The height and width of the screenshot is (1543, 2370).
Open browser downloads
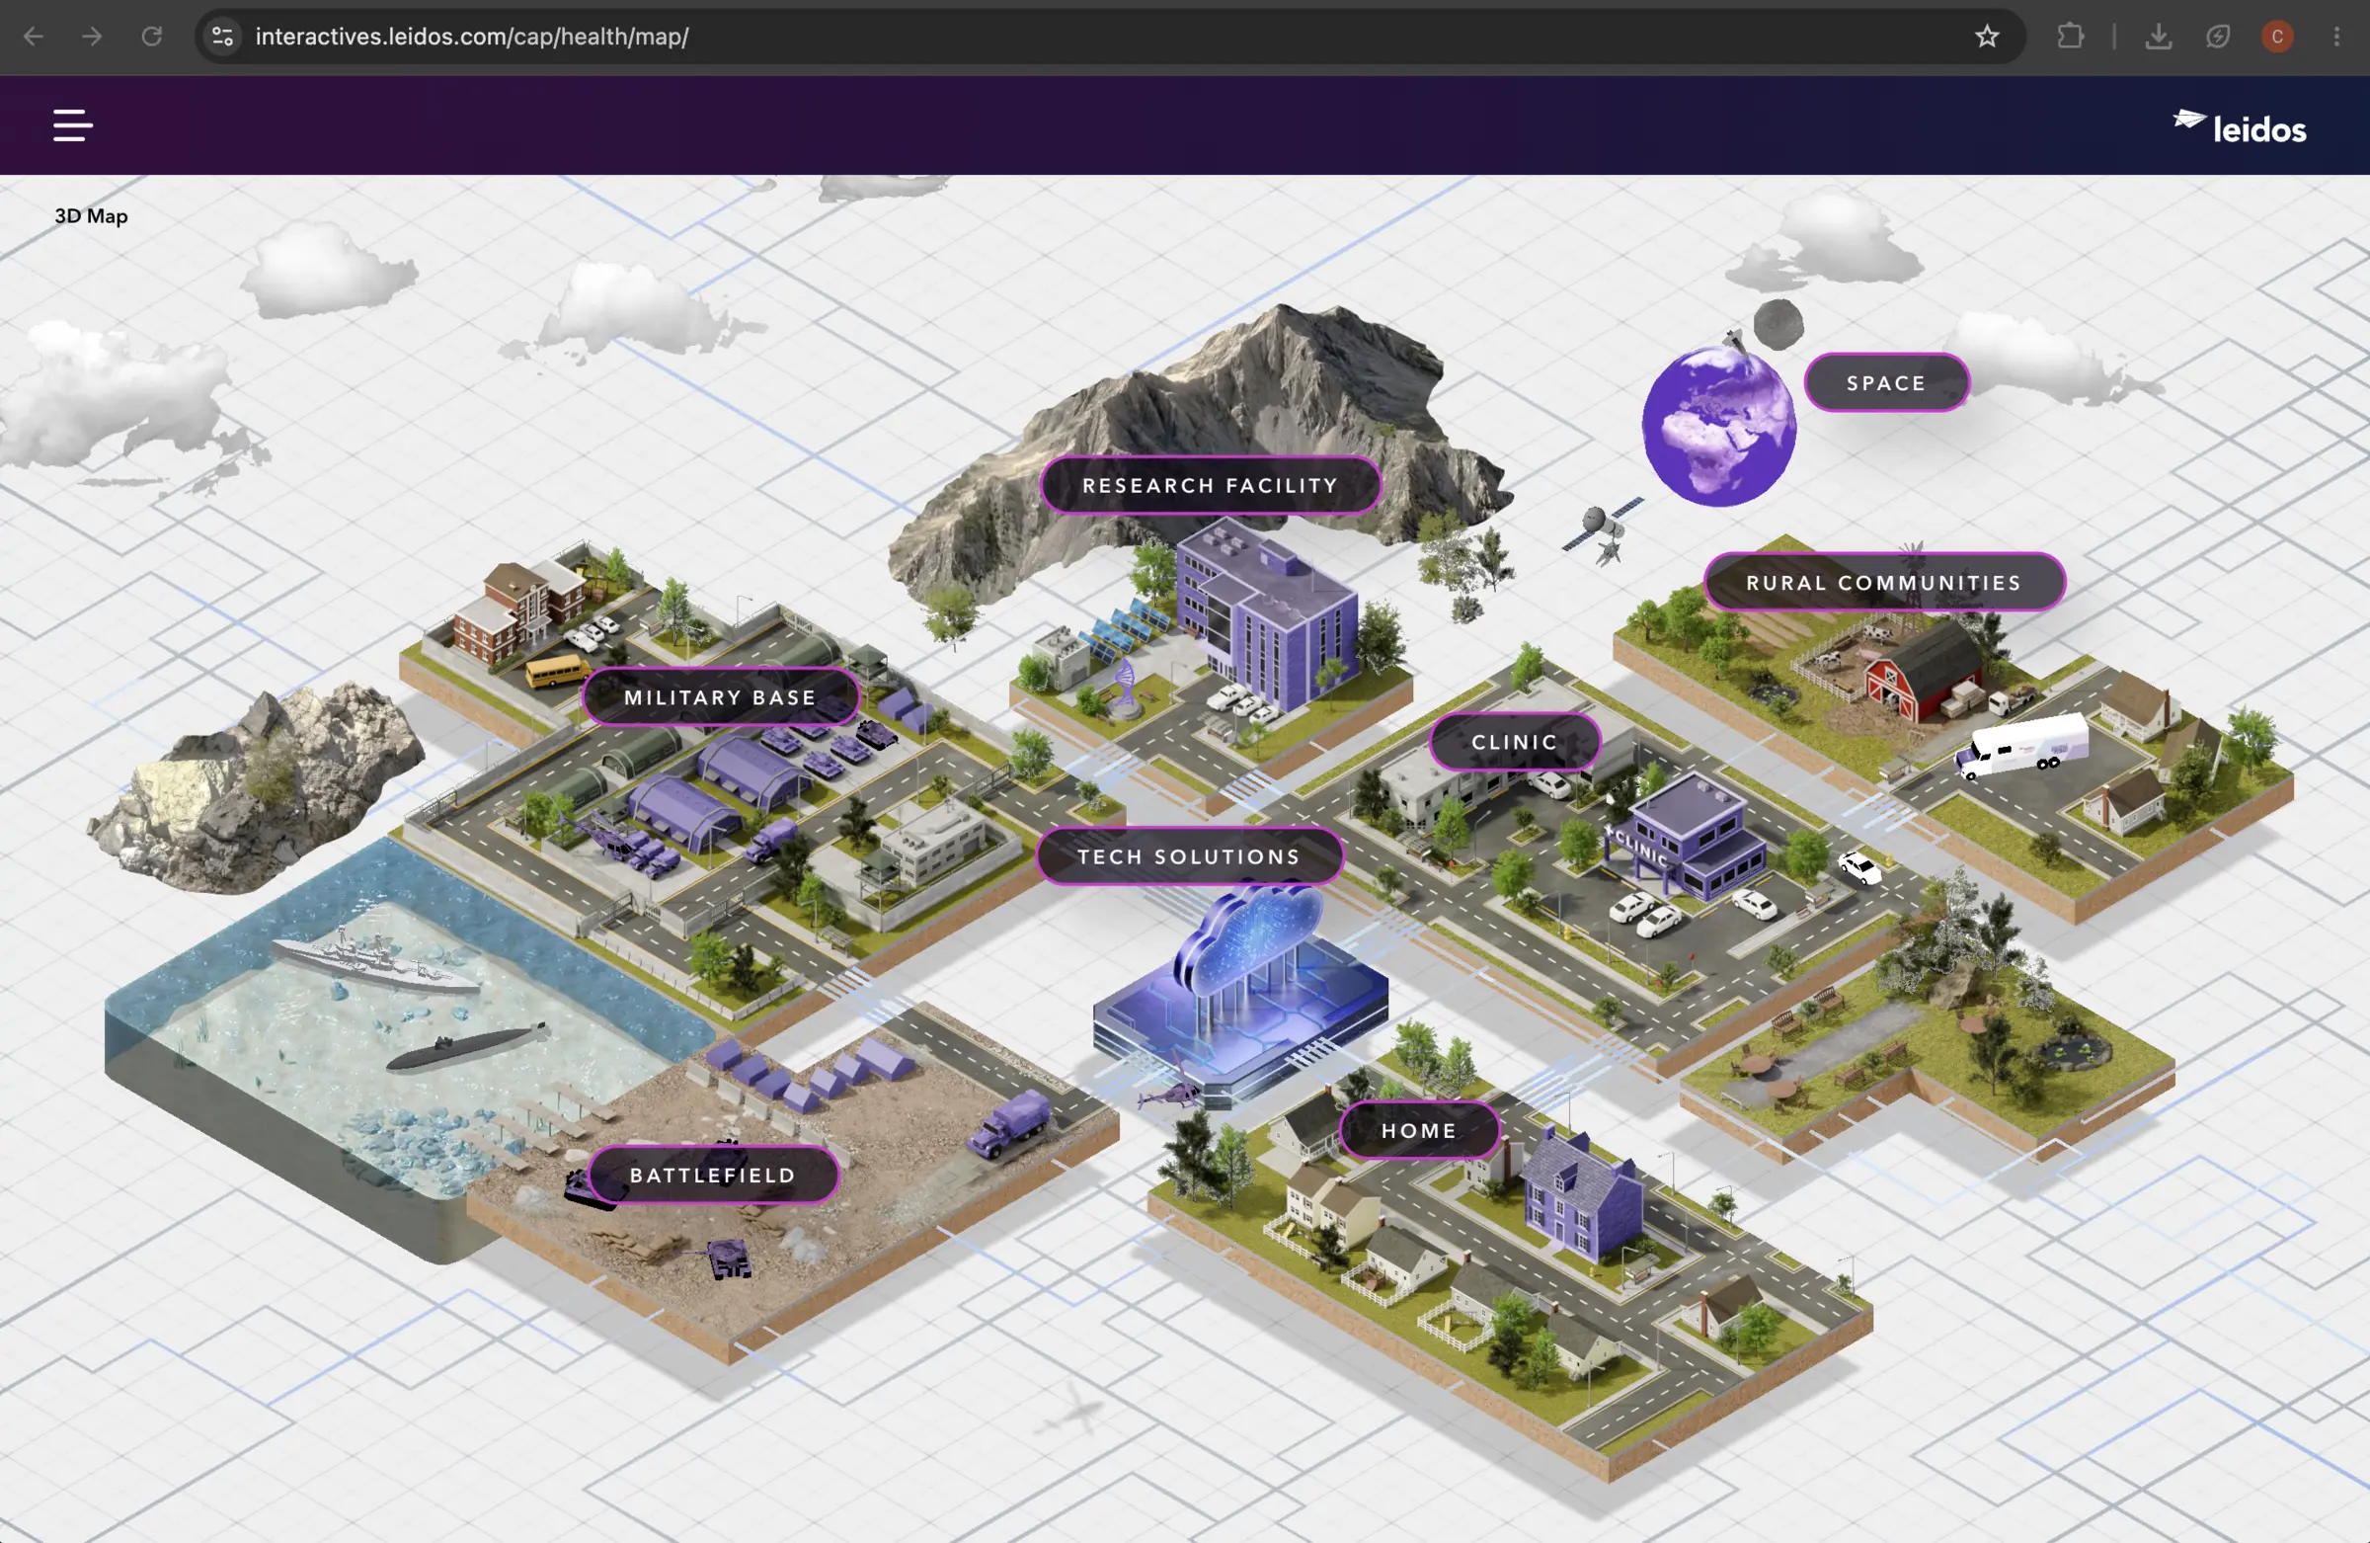coord(2158,37)
